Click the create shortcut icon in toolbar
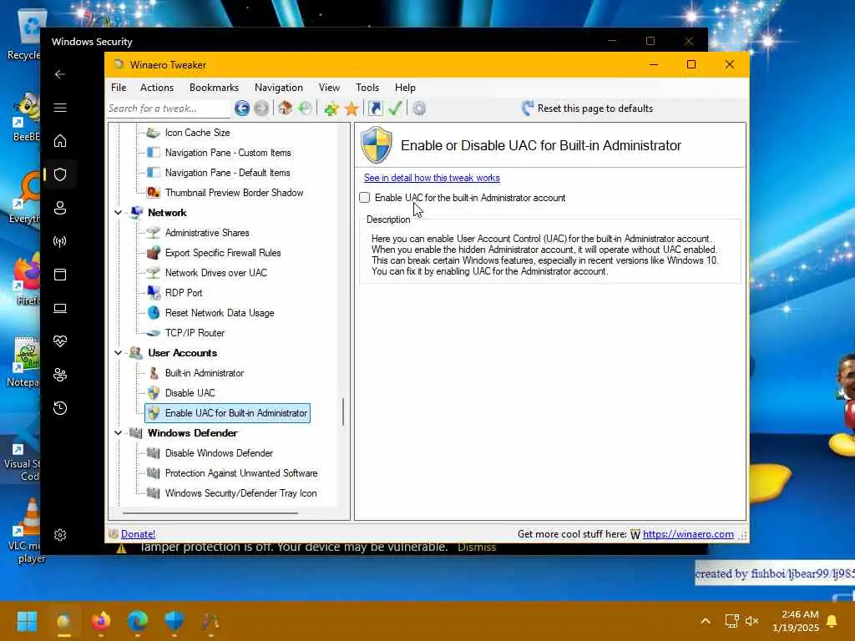 pos(375,109)
